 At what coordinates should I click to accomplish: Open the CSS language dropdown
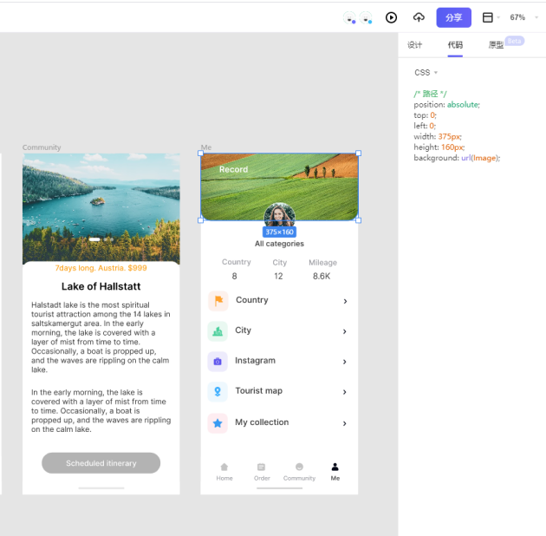tap(426, 73)
